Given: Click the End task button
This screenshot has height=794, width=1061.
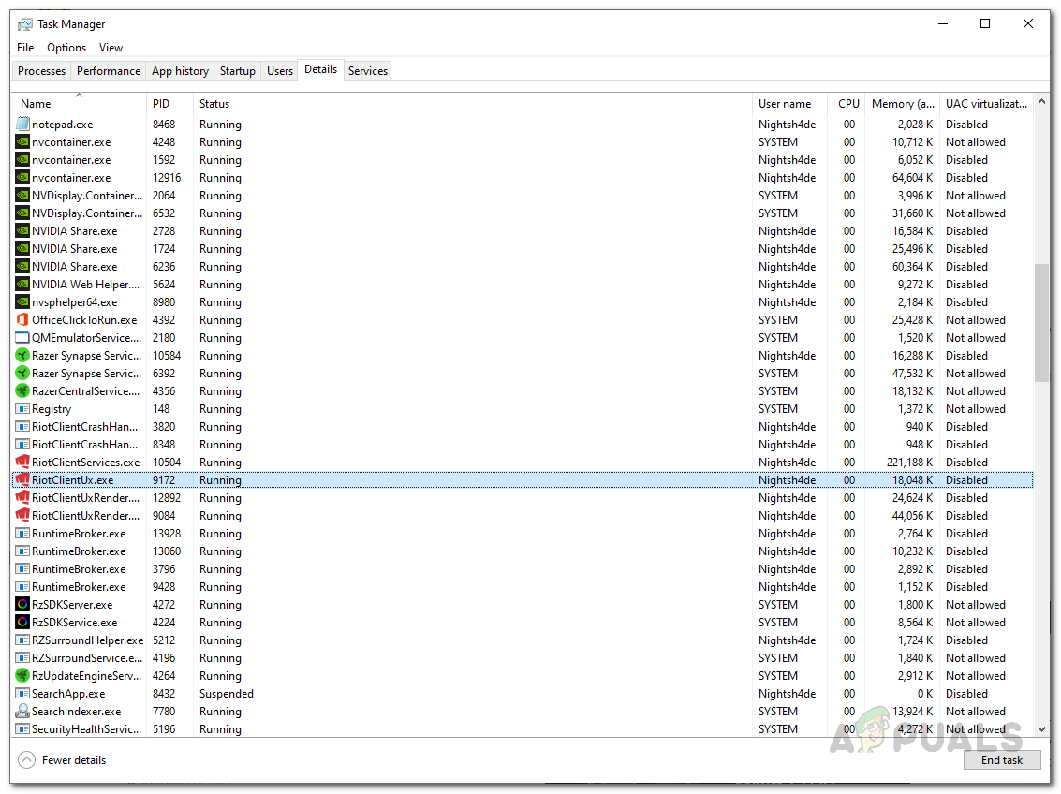Looking at the screenshot, I should point(1002,760).
